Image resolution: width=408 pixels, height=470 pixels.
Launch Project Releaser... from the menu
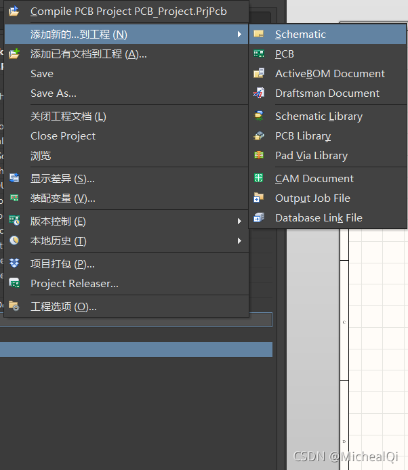point(74,283)
